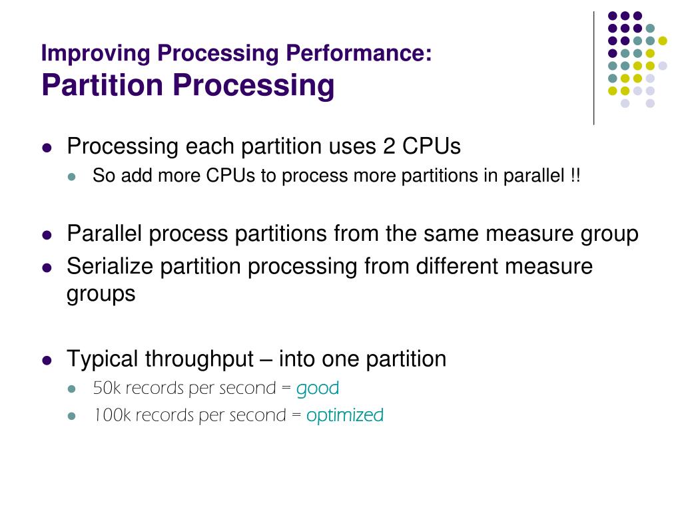This screenshot has width=682, height=511.
Task: Click the bullet beside 'Serialize partition processing'
Action: pyautogui.click(x=47, y=269)
